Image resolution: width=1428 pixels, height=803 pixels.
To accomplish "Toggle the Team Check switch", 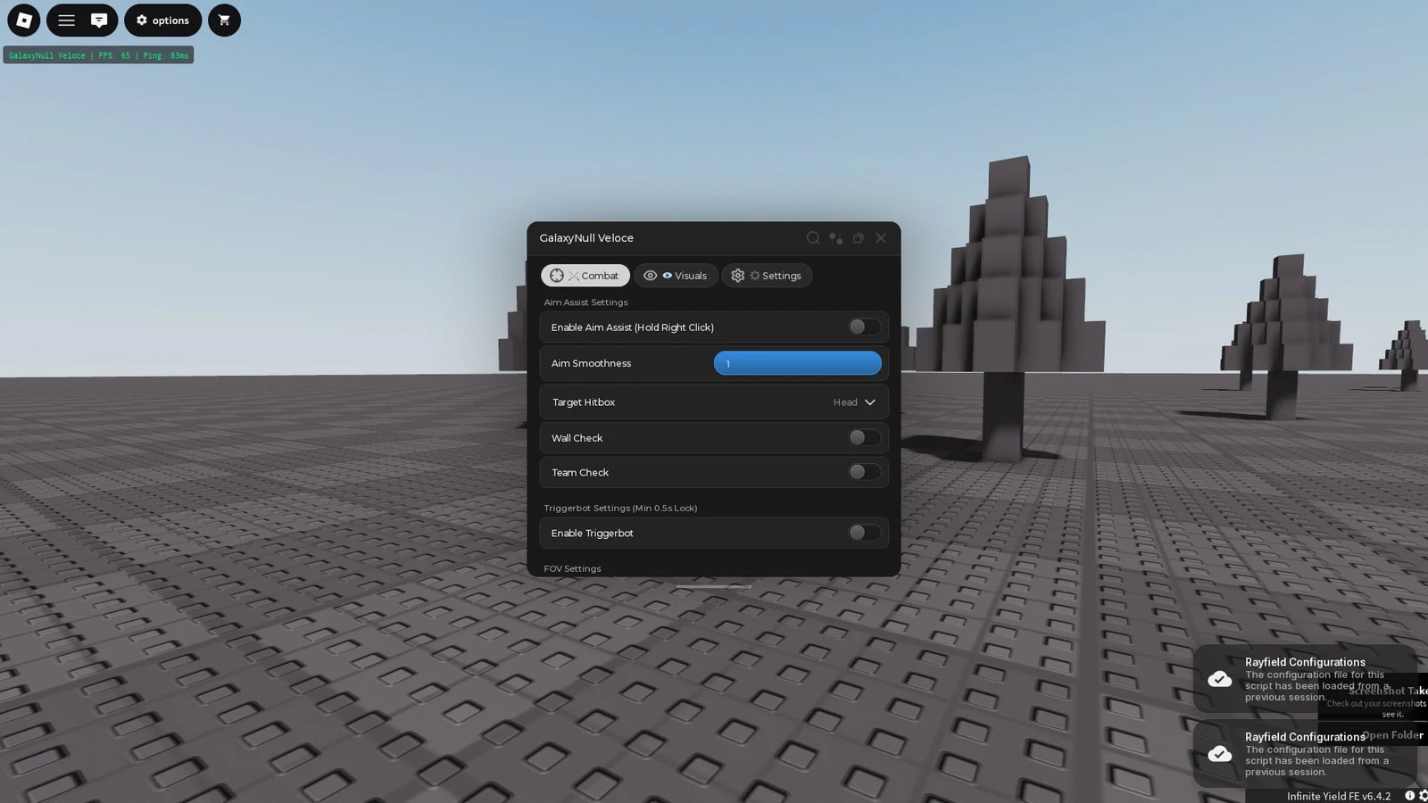I will point(864,472).
